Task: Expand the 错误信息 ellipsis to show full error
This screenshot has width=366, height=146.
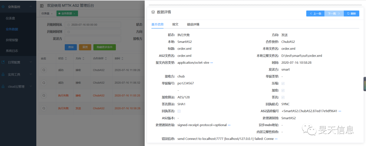Action: [x=276, y=139]
